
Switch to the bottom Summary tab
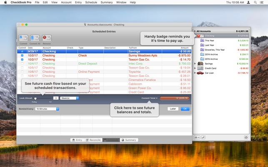pos(129,140)
